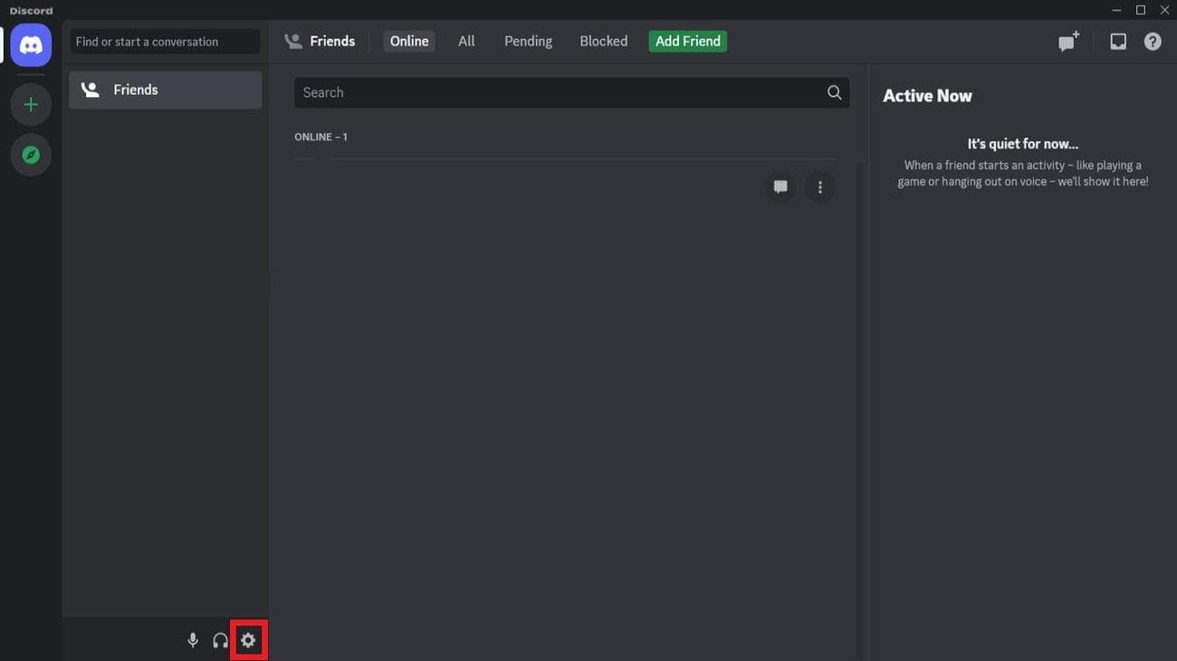Open the Help question mark
1177x661 pixels.
click(x=1153, y=42)
